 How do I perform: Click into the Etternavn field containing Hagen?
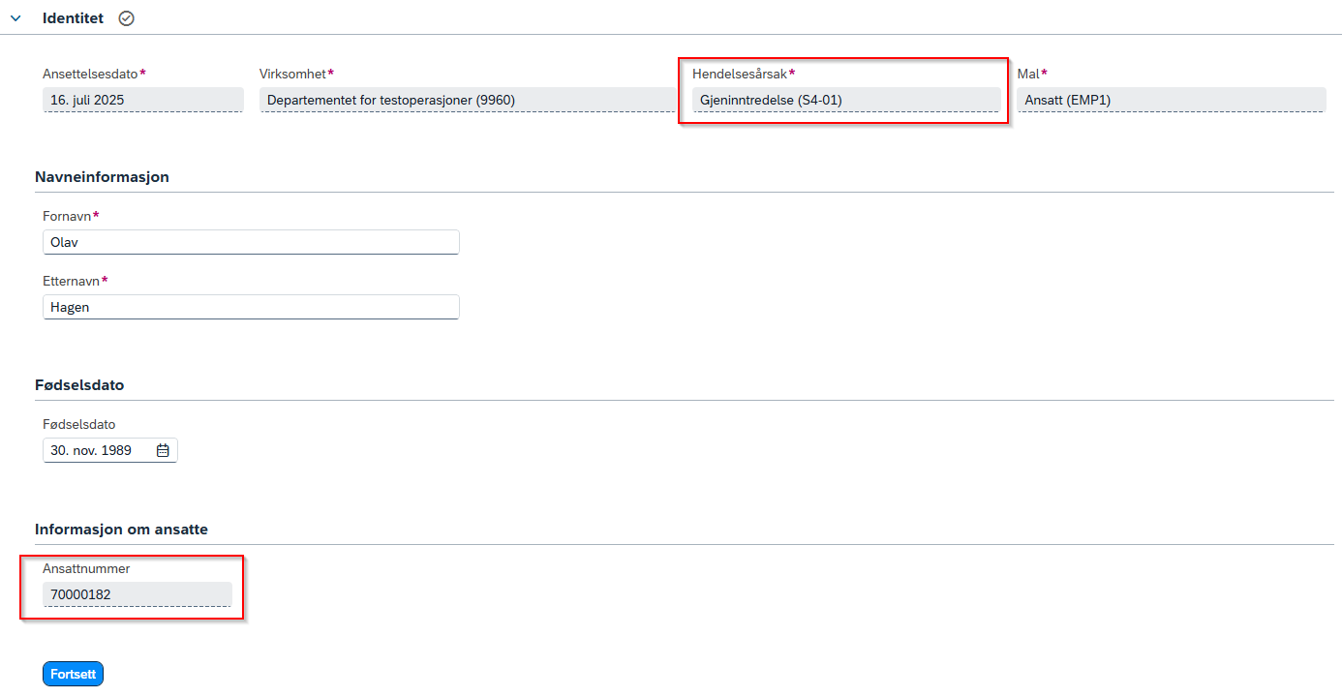tap(251, 307)
